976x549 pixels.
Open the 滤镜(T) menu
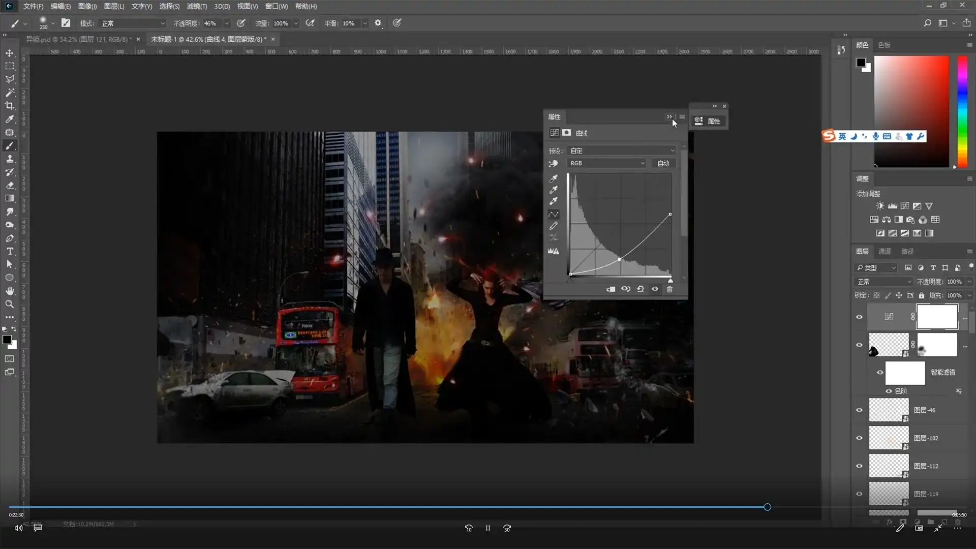coord(197,6)
